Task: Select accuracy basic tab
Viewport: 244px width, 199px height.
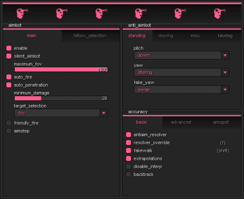Action: [x=142, y=122]
